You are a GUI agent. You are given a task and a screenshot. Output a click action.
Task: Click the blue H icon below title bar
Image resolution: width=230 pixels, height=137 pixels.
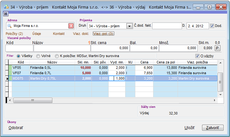[5, 13]
